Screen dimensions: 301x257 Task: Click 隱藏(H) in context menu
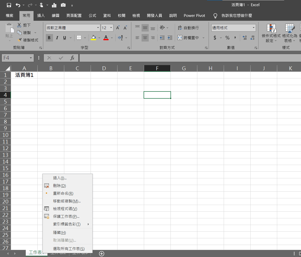68,233
